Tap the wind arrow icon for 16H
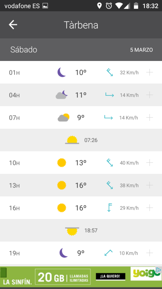 coord(109,208)
